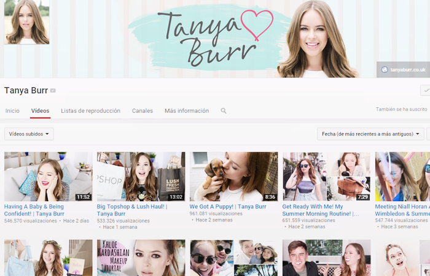Open the Khloe Kardashian Makeup Tutorial thumbnail
The height and width of the screenshot is (276, 430).
point(141,258)
